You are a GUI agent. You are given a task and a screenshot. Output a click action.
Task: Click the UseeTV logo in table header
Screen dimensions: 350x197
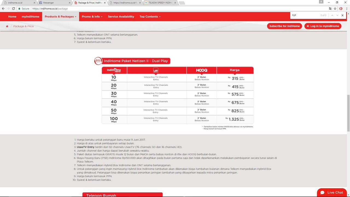(x=156, y=70)
